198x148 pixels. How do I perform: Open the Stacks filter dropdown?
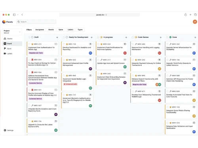tap(51, 30)
